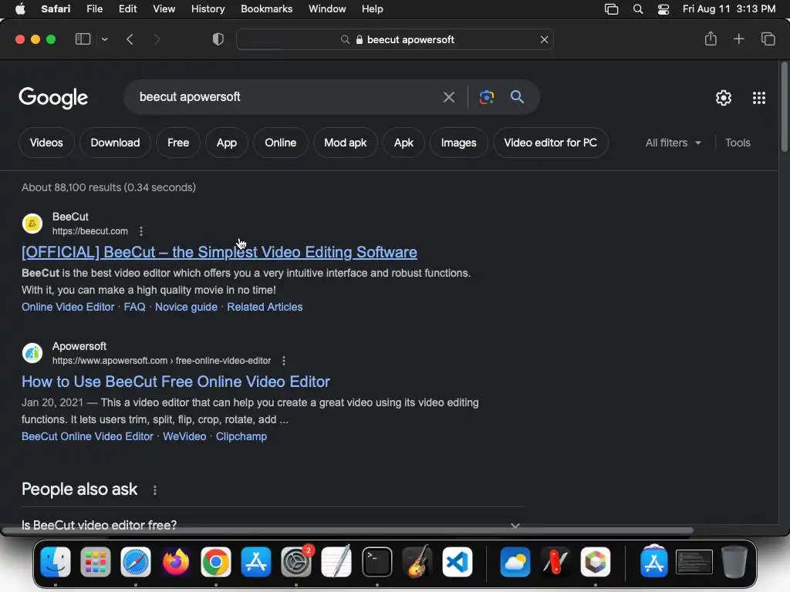The image size is (790, 592).
Task: Click the Google search box text
Action: (x=190, y=96)
